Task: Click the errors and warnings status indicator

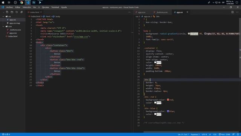Action: [x=6, y=134]
